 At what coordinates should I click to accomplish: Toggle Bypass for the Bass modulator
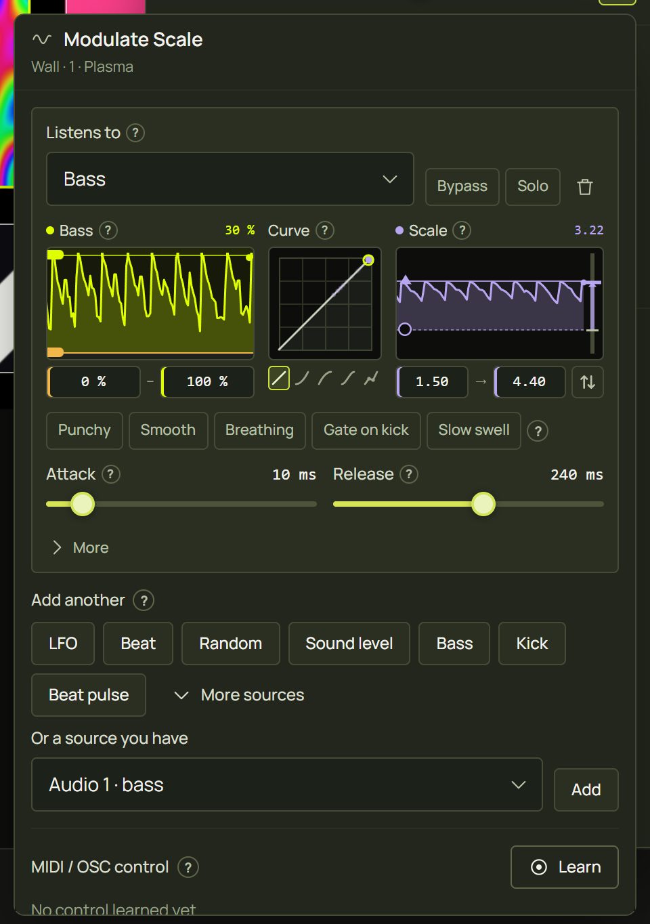pyautogui.click(x=462, y=186)
